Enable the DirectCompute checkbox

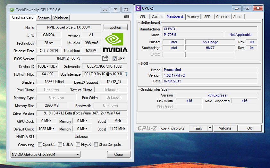(96, 144)
